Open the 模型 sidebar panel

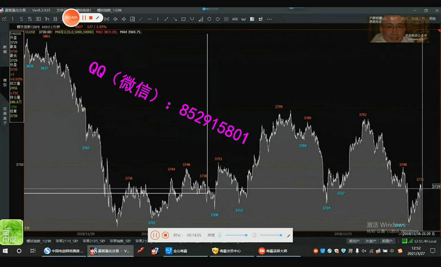[5, 82]
